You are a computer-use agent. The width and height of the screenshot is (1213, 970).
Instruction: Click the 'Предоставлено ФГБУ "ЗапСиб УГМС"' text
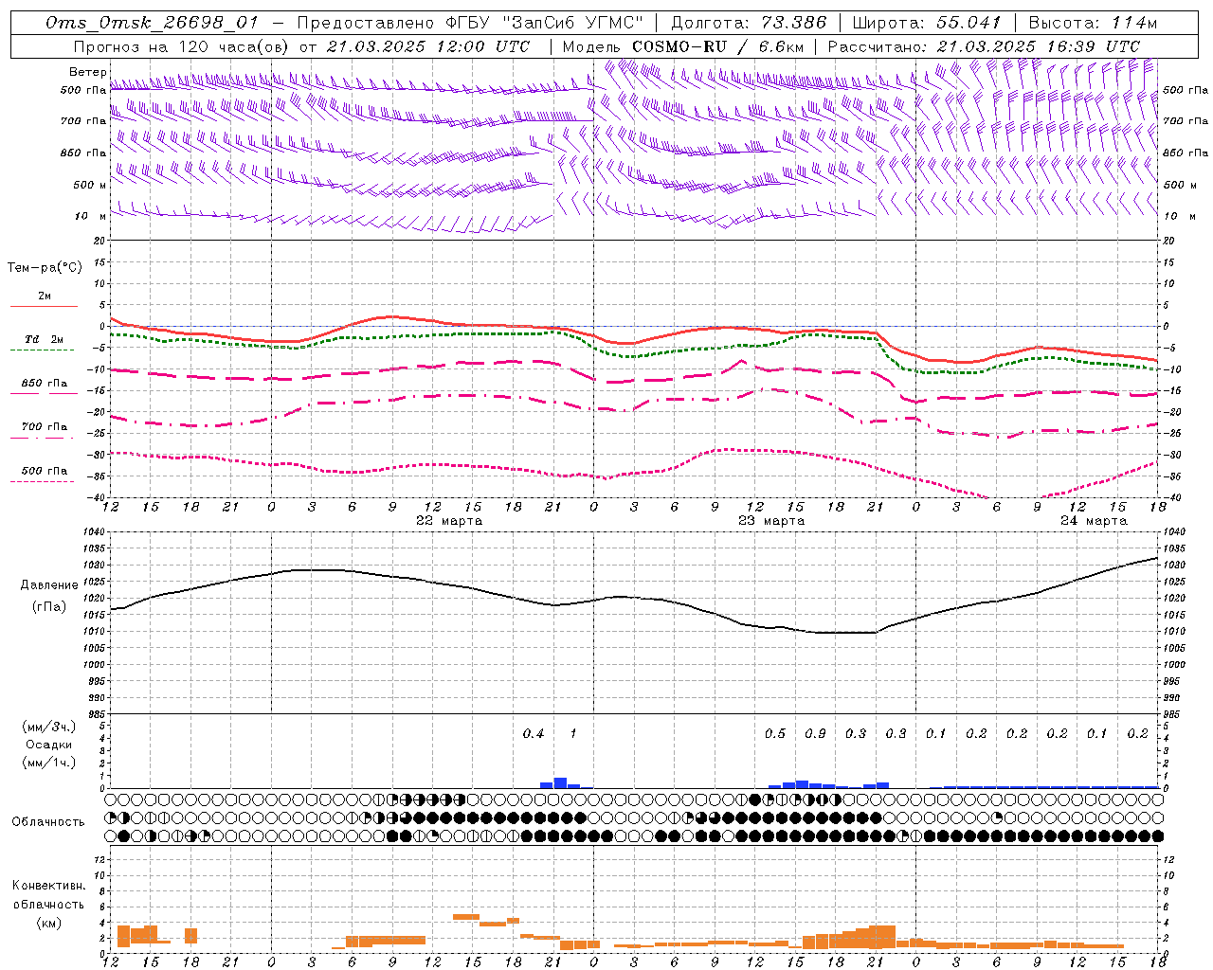470,23
